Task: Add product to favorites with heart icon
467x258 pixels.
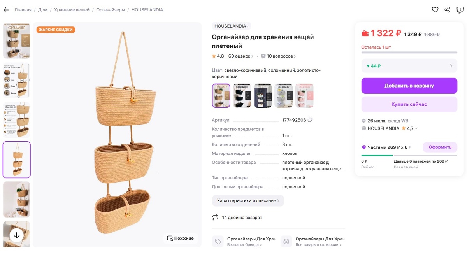Action: coord(435,10)
